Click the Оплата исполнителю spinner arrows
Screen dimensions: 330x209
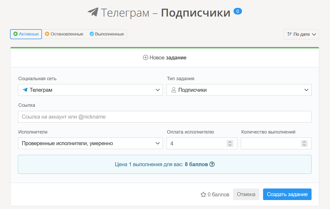pyautogui.click(x=230, y=144)
